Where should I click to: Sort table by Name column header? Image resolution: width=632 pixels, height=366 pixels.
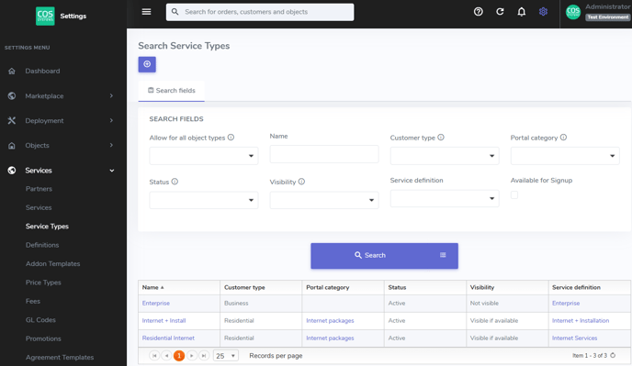pyautogui.click(x=179, y=287)
